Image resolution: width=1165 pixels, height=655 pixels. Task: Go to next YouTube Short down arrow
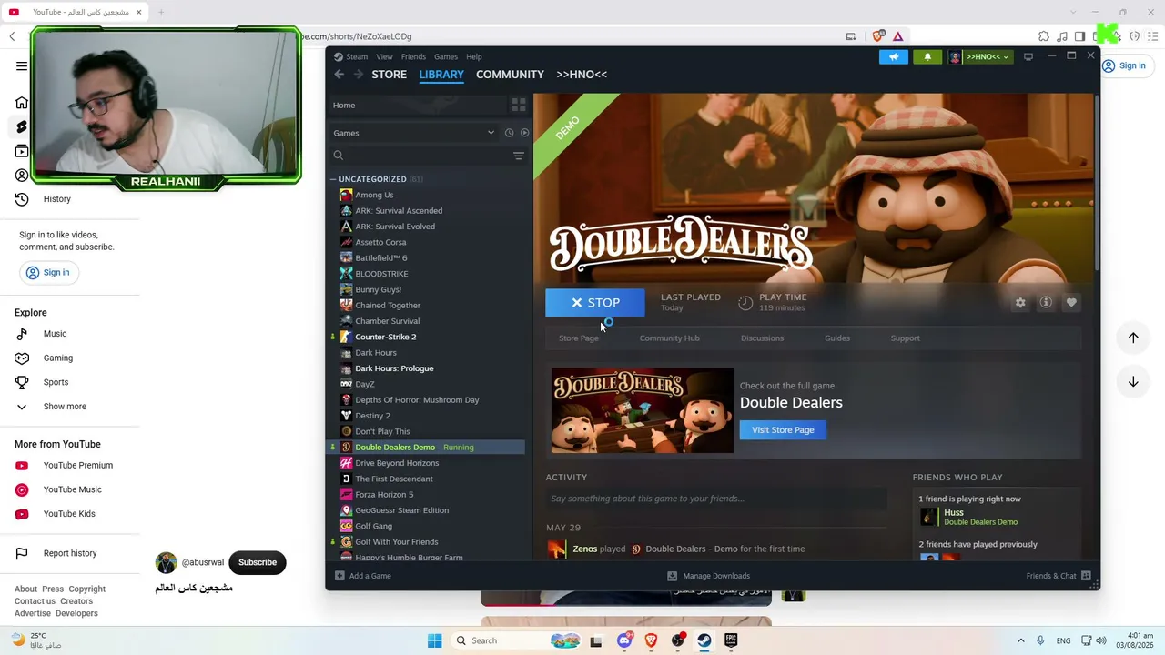[x=1133, y=382]
